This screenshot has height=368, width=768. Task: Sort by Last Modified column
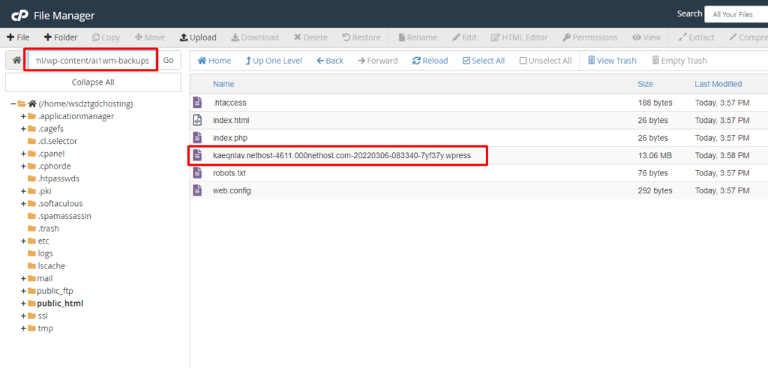718,84
